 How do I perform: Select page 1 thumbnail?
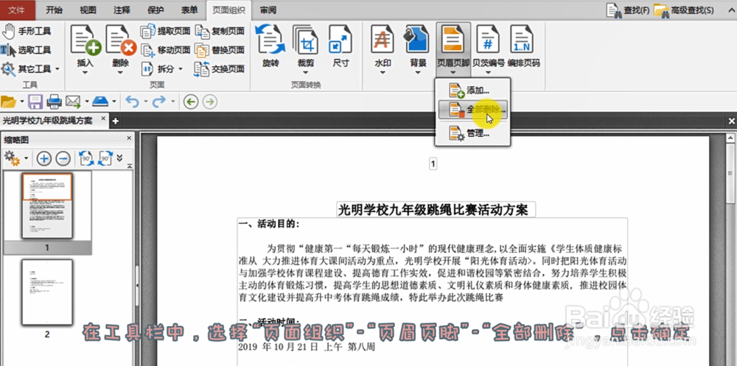(47, 205)
